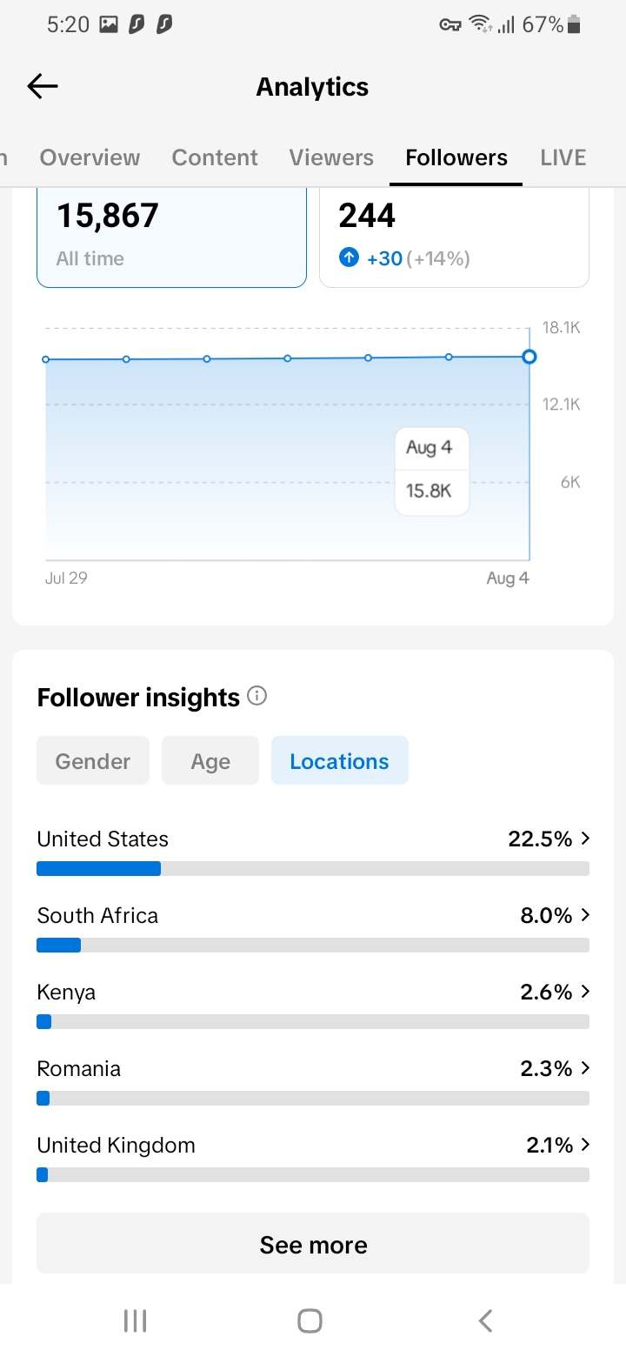Expand South Africa chevron
Screen dimensions: 626x1357
tap(585, 915)
